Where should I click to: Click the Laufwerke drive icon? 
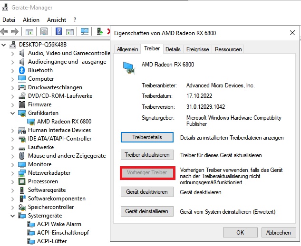coord(22,148)
